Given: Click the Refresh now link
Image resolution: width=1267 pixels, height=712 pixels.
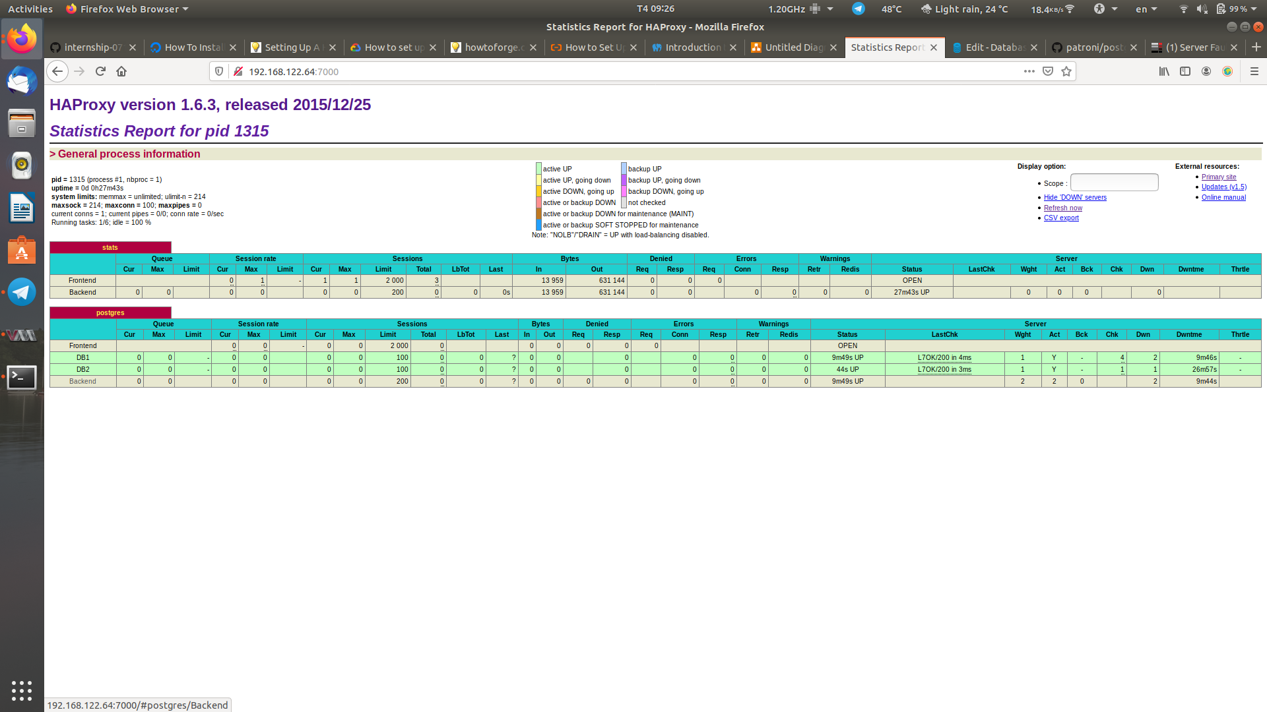Looking at the screenshot, I should [1062, 208].
